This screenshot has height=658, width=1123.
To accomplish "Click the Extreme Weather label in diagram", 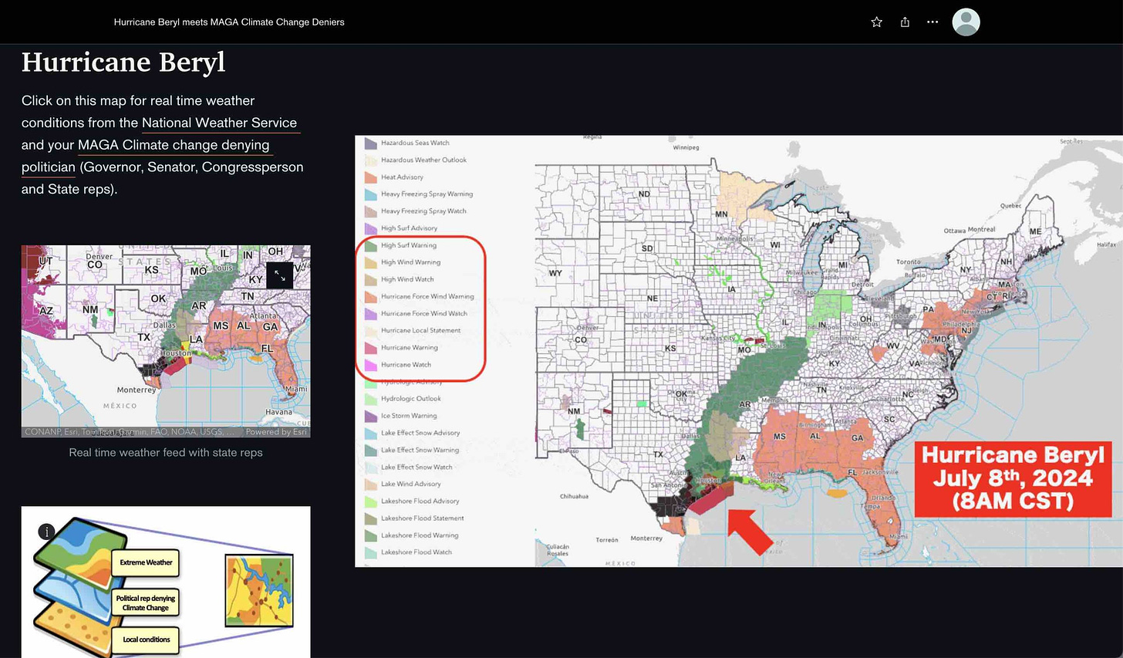I will [146, 562].
